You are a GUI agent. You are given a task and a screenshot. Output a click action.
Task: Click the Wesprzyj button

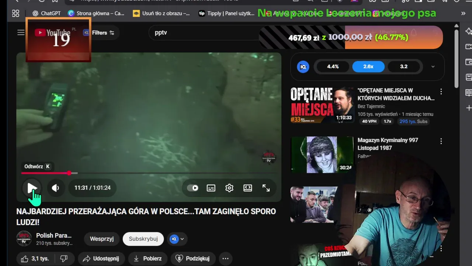(x=102, y=239)
